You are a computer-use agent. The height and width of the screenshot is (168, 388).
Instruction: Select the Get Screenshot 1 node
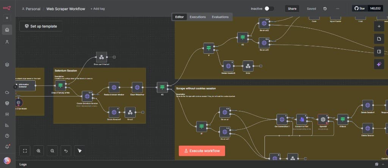pyautogui.click(x=282, y=119)
